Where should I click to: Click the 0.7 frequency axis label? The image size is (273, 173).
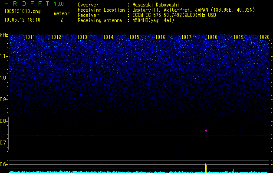pyautogui.click(x=3, y=143)
